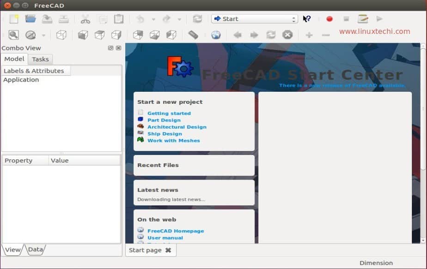Open the Undo history dropdown arrow
Viewport: 427px width, 269px height.
pos(153,19)
